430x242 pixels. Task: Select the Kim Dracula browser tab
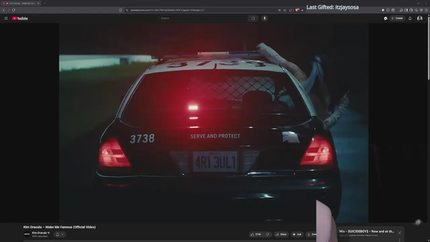pyautogui.click(x=21, y=3)
